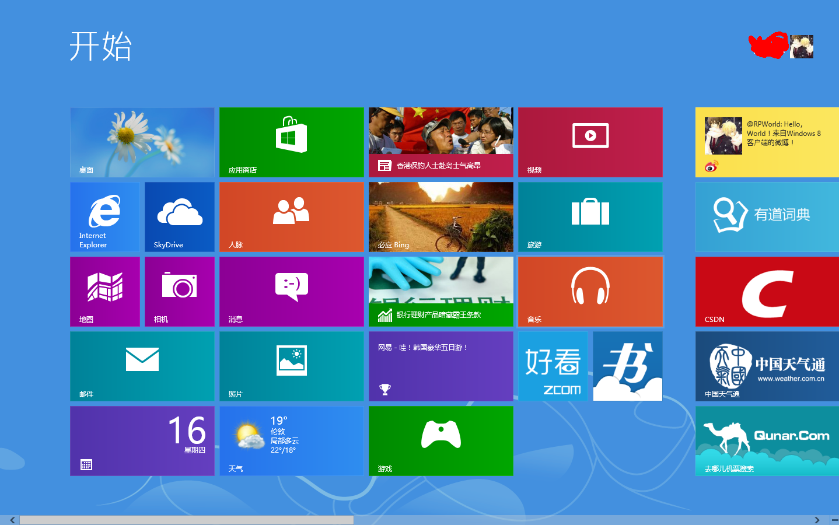The image size is (839, 525).
Task: Open the 必应 Bing tile
Action: (441, 217)
